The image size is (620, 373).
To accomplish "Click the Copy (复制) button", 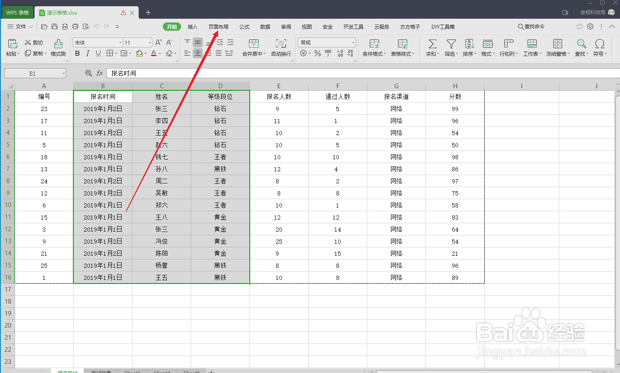I will (x=35, y=53).
